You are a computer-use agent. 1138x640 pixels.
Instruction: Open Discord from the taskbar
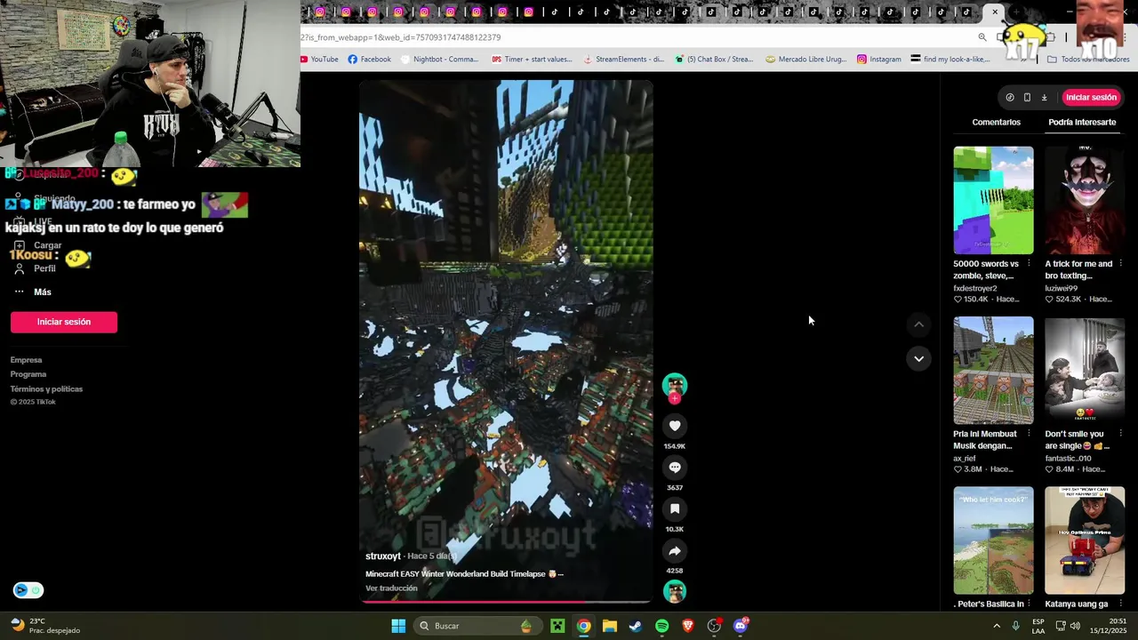pyautogui.click(x=741, y=626)
